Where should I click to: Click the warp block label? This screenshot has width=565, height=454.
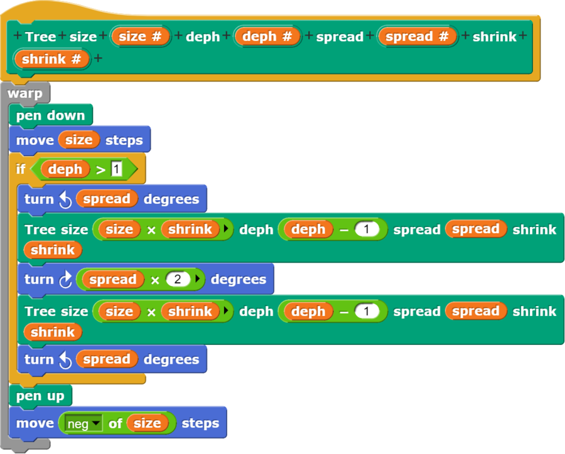(25, 94)
